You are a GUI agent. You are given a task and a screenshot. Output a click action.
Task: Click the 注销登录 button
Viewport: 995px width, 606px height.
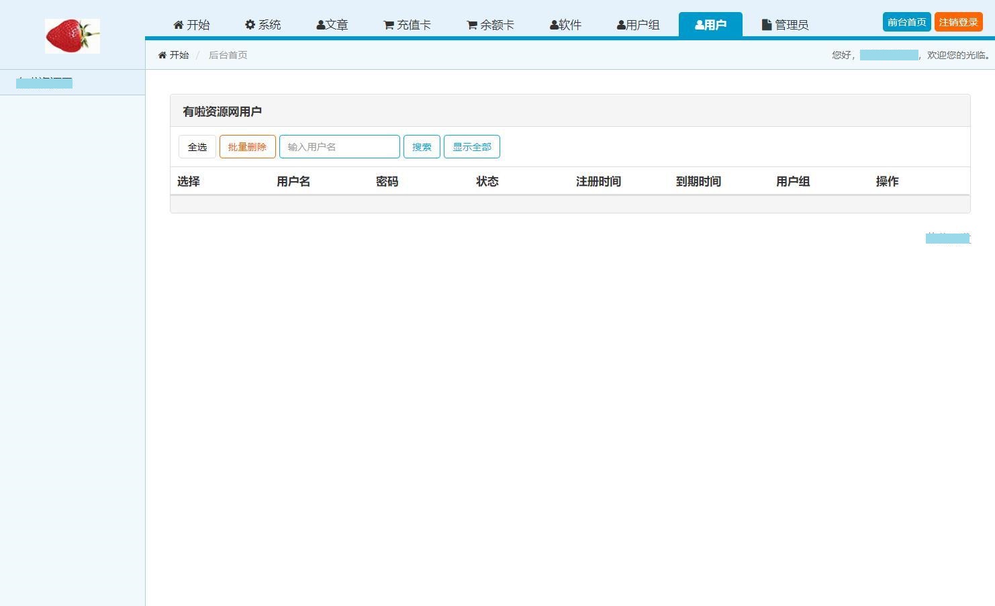pyautogui.click(x=958, y=21)
